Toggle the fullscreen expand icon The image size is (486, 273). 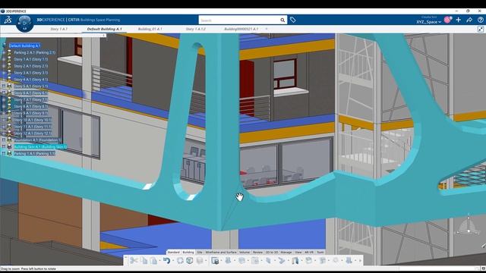480,29
